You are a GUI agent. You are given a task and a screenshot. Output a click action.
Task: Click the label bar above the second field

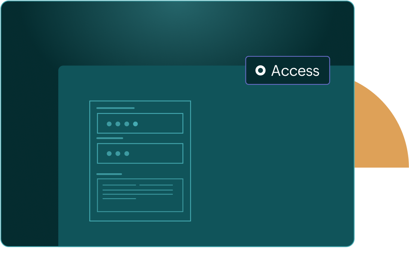click(110, 138)
